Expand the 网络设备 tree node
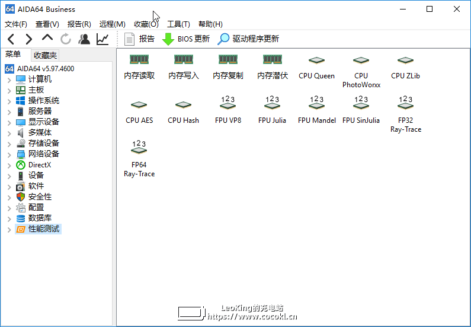 point(9,155)
